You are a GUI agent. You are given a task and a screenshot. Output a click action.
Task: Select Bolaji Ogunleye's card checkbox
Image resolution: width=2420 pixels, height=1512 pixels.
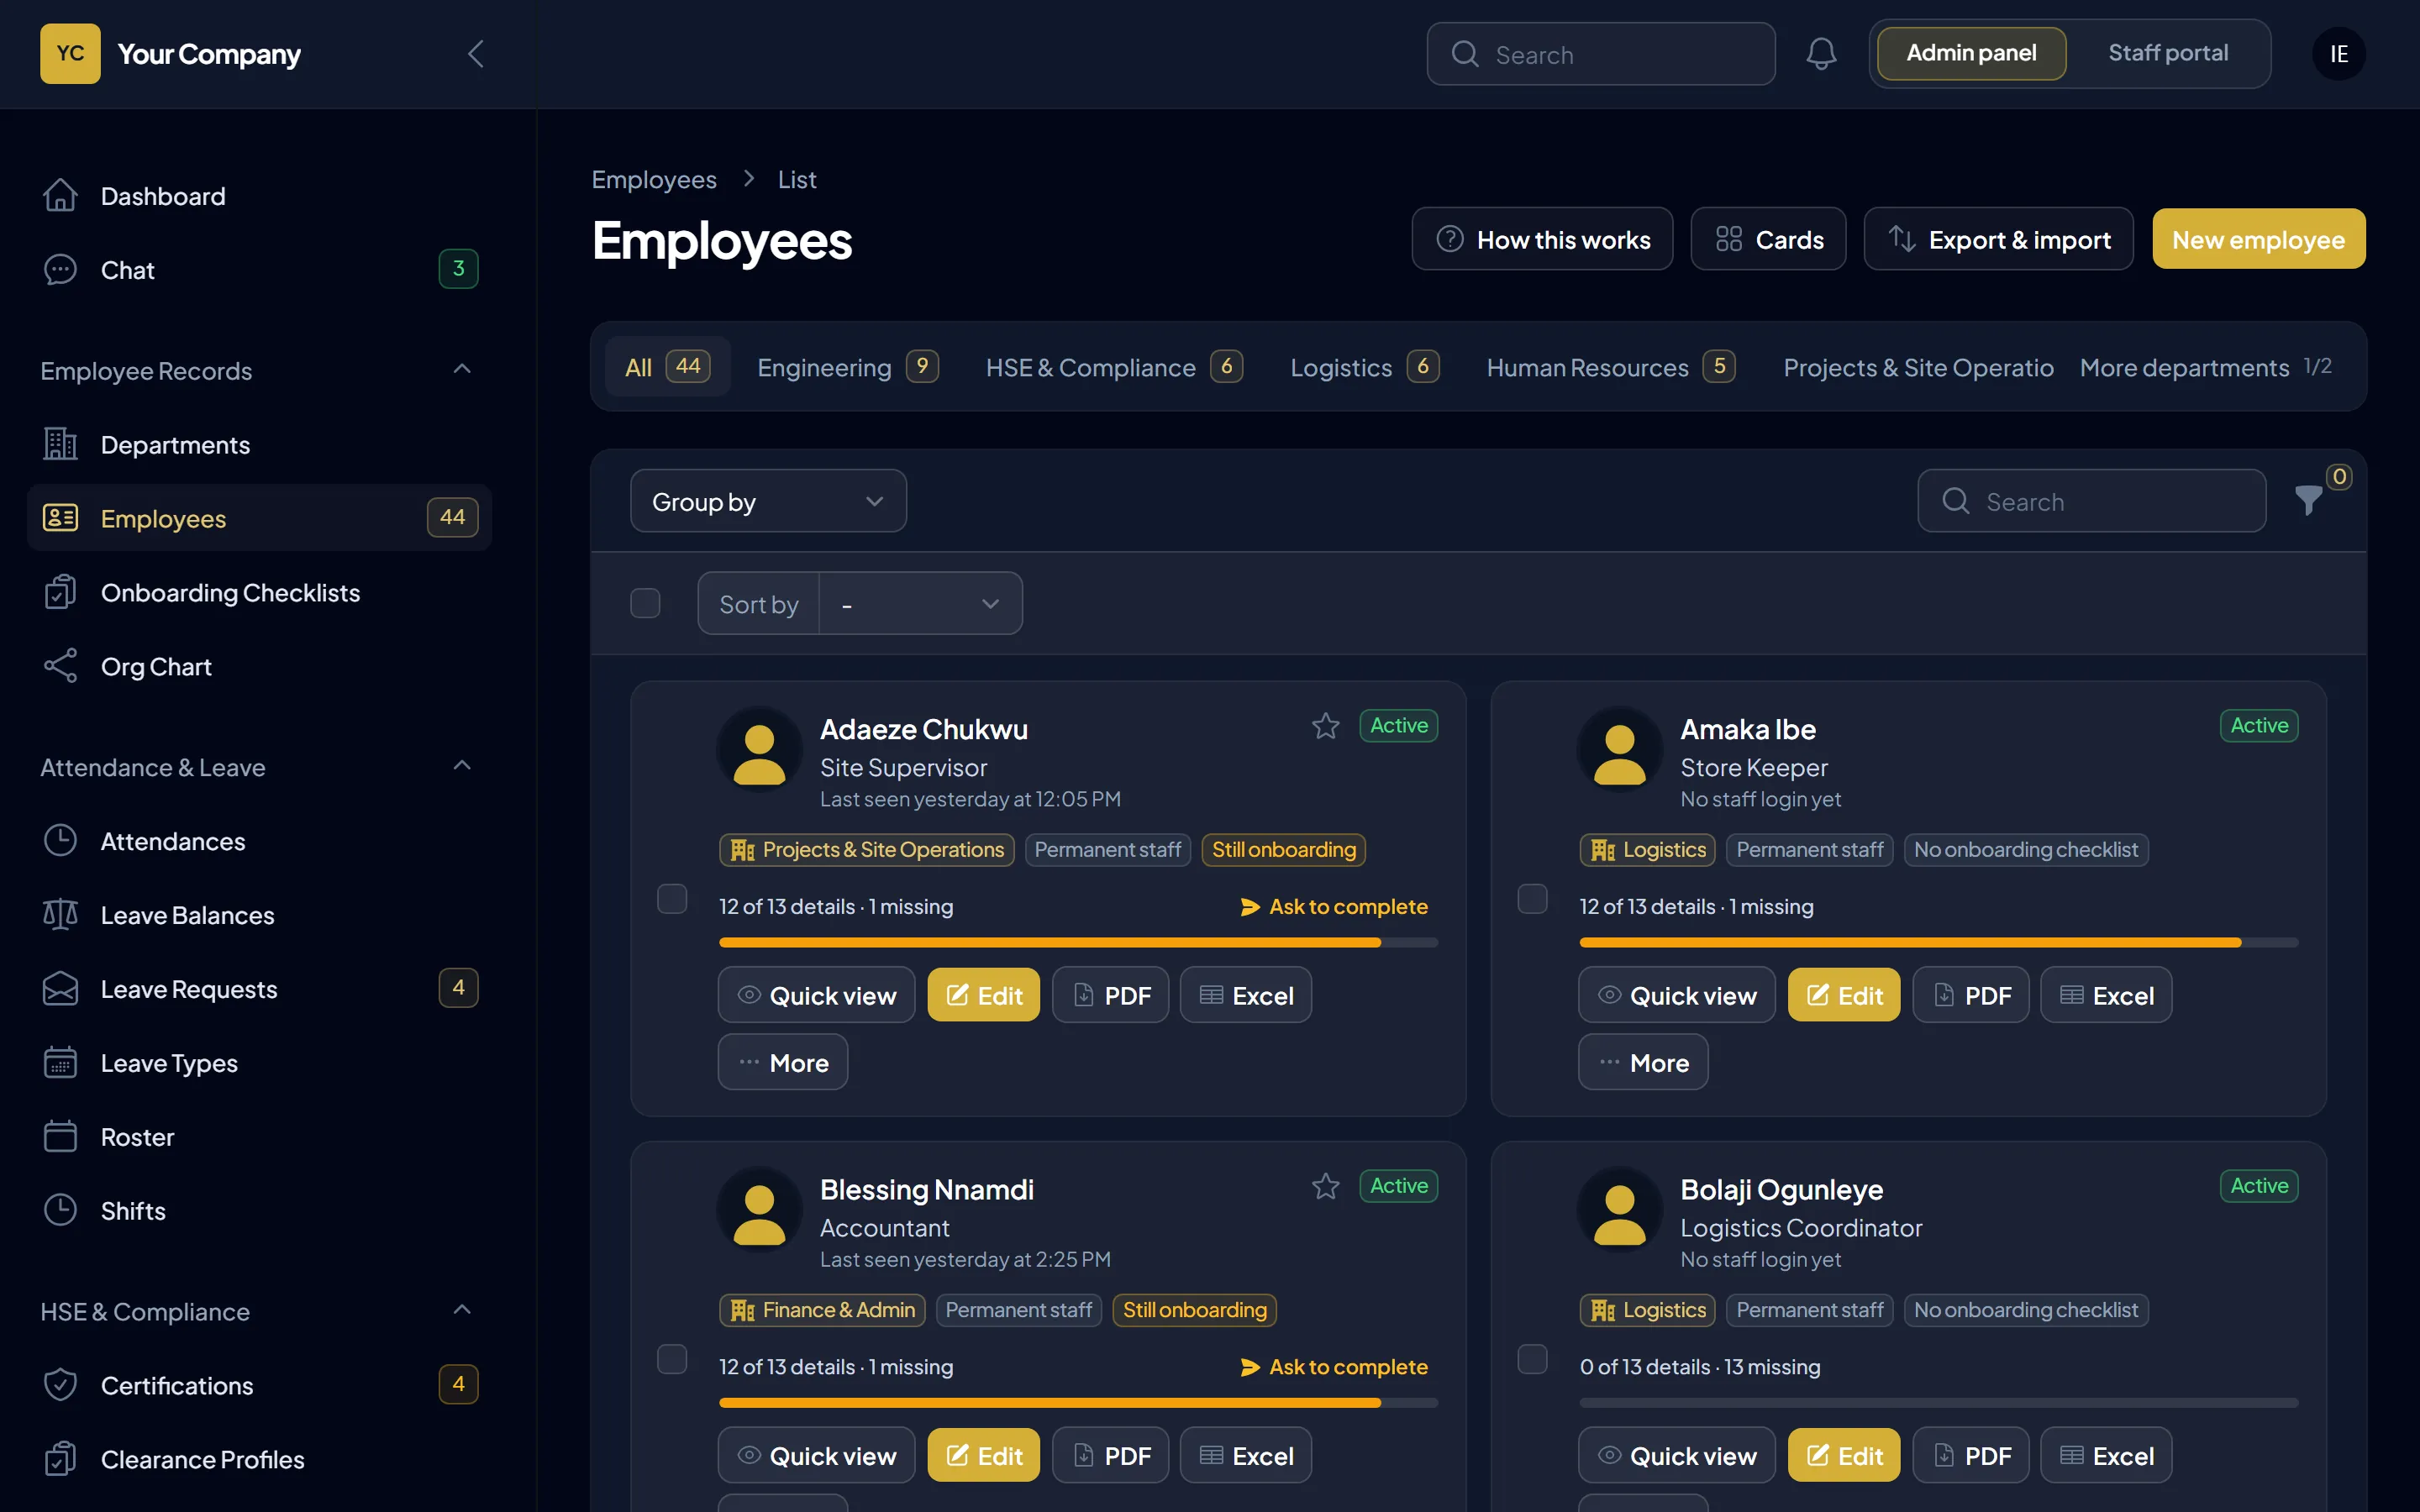(x=1532, y=1359)
